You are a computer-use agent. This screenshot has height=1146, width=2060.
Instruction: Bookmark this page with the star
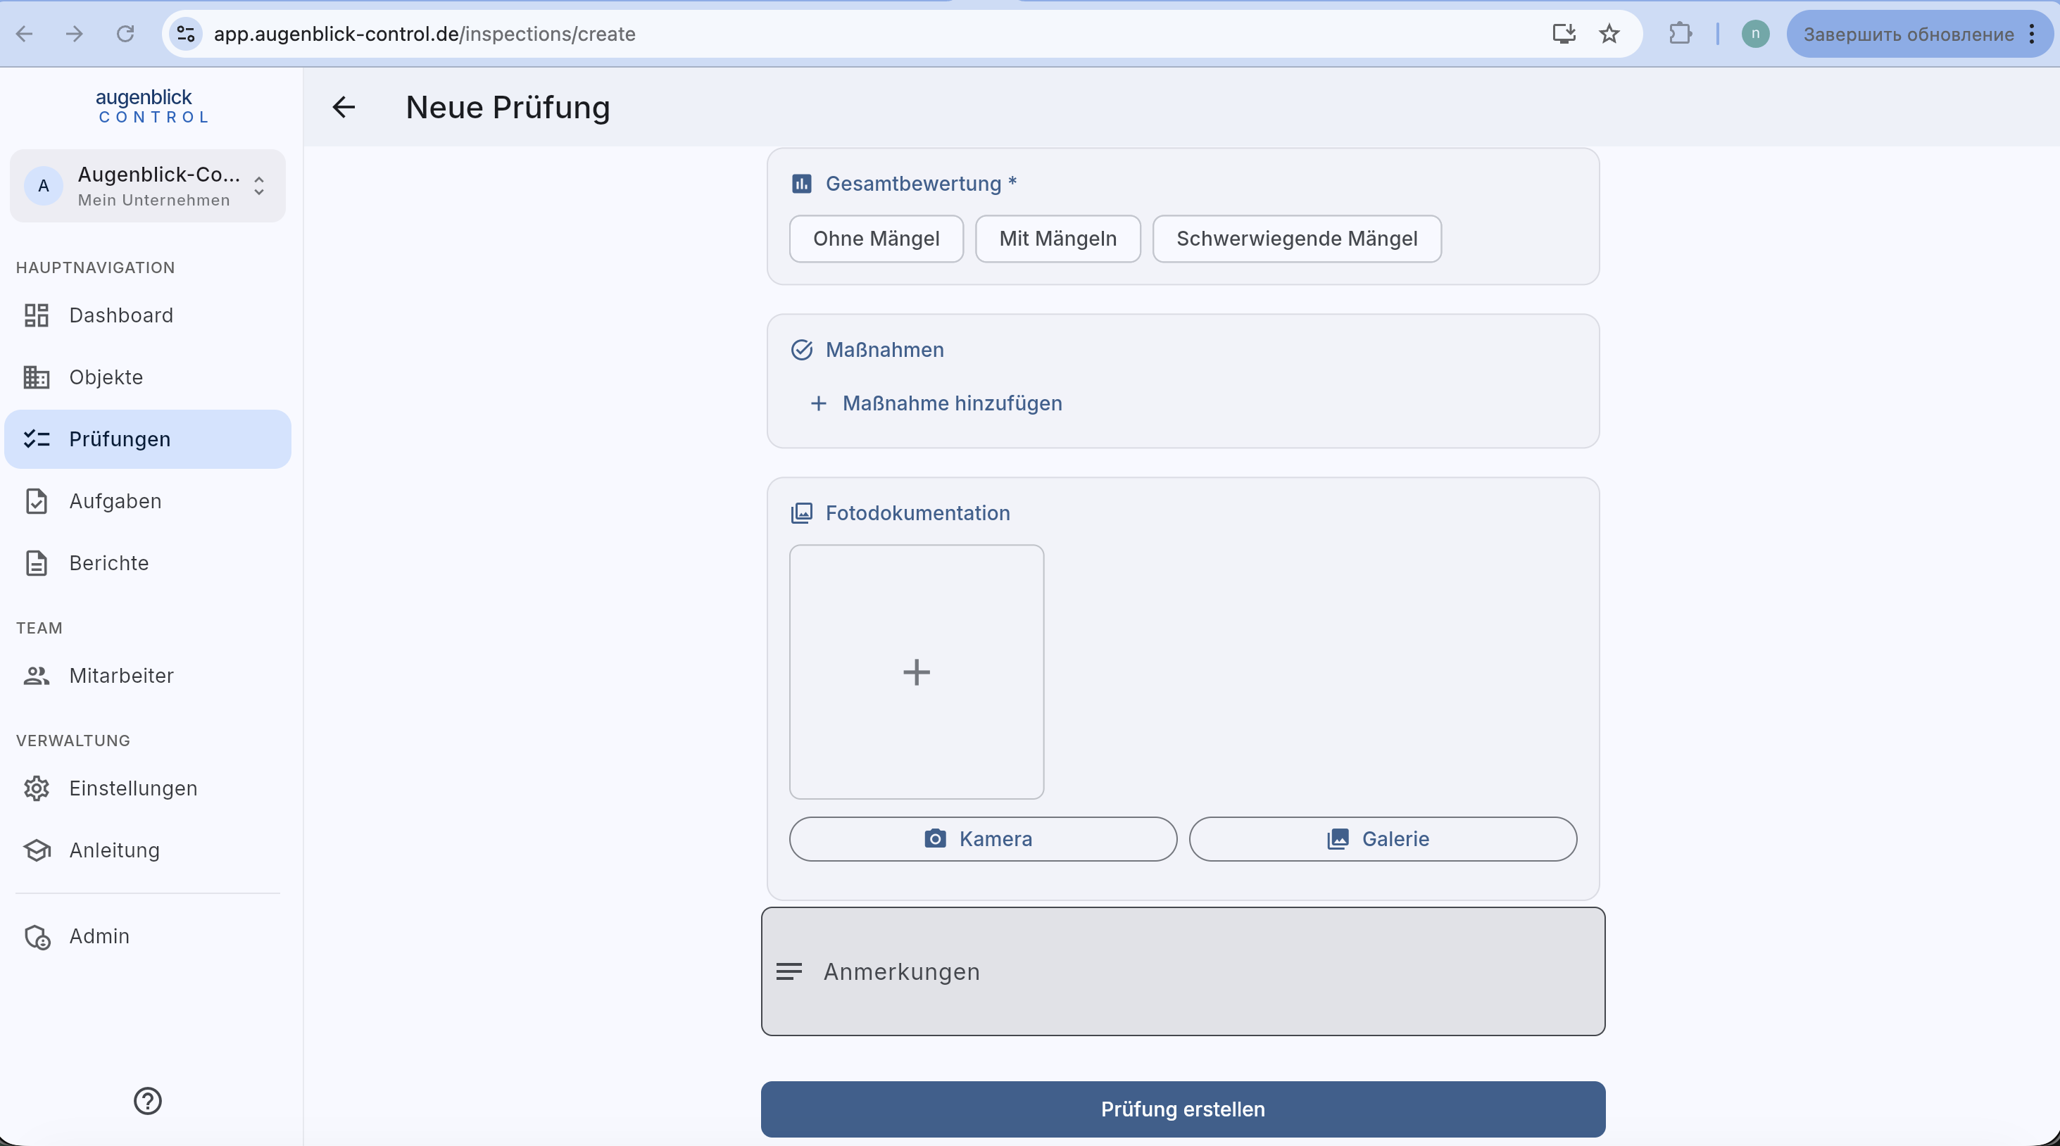(1609, 34)
